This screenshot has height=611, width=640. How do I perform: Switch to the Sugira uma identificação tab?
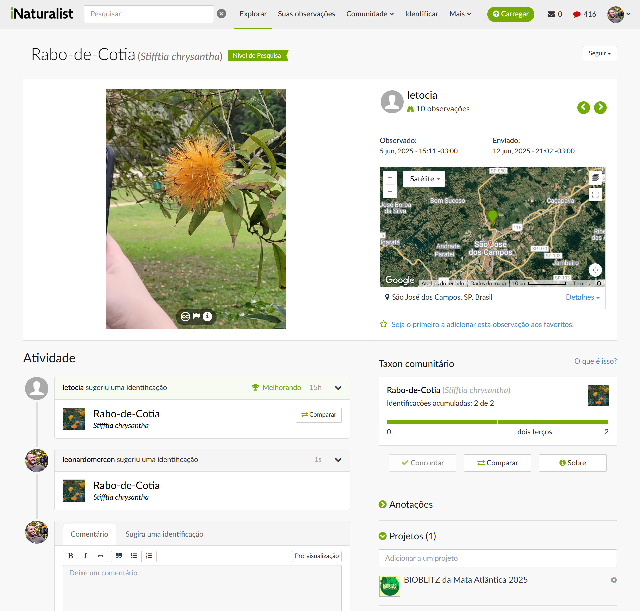tap(164, 534)
